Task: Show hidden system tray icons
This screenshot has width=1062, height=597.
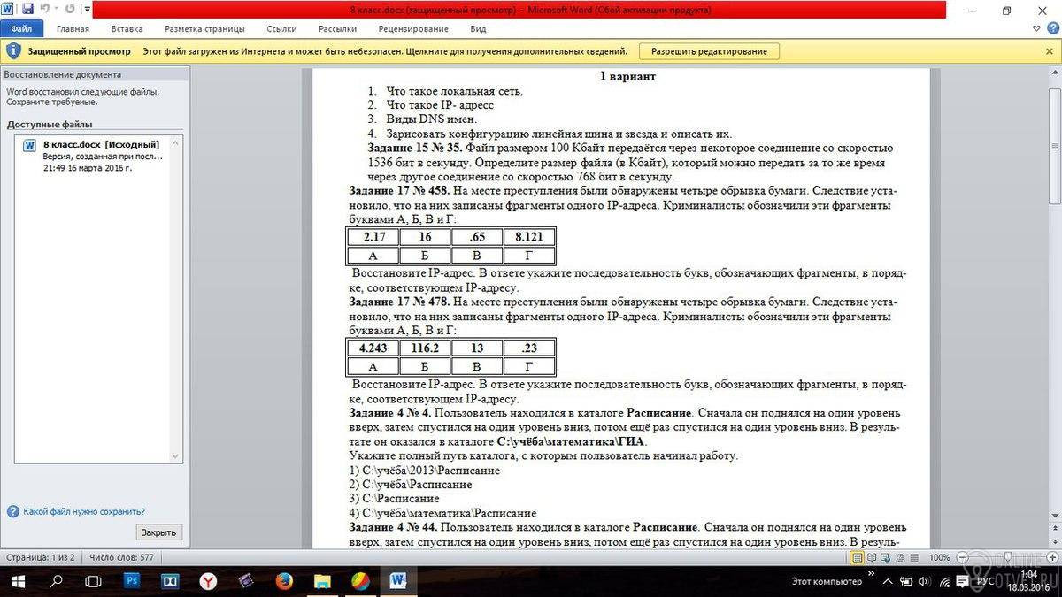Action: coord(886,581)
